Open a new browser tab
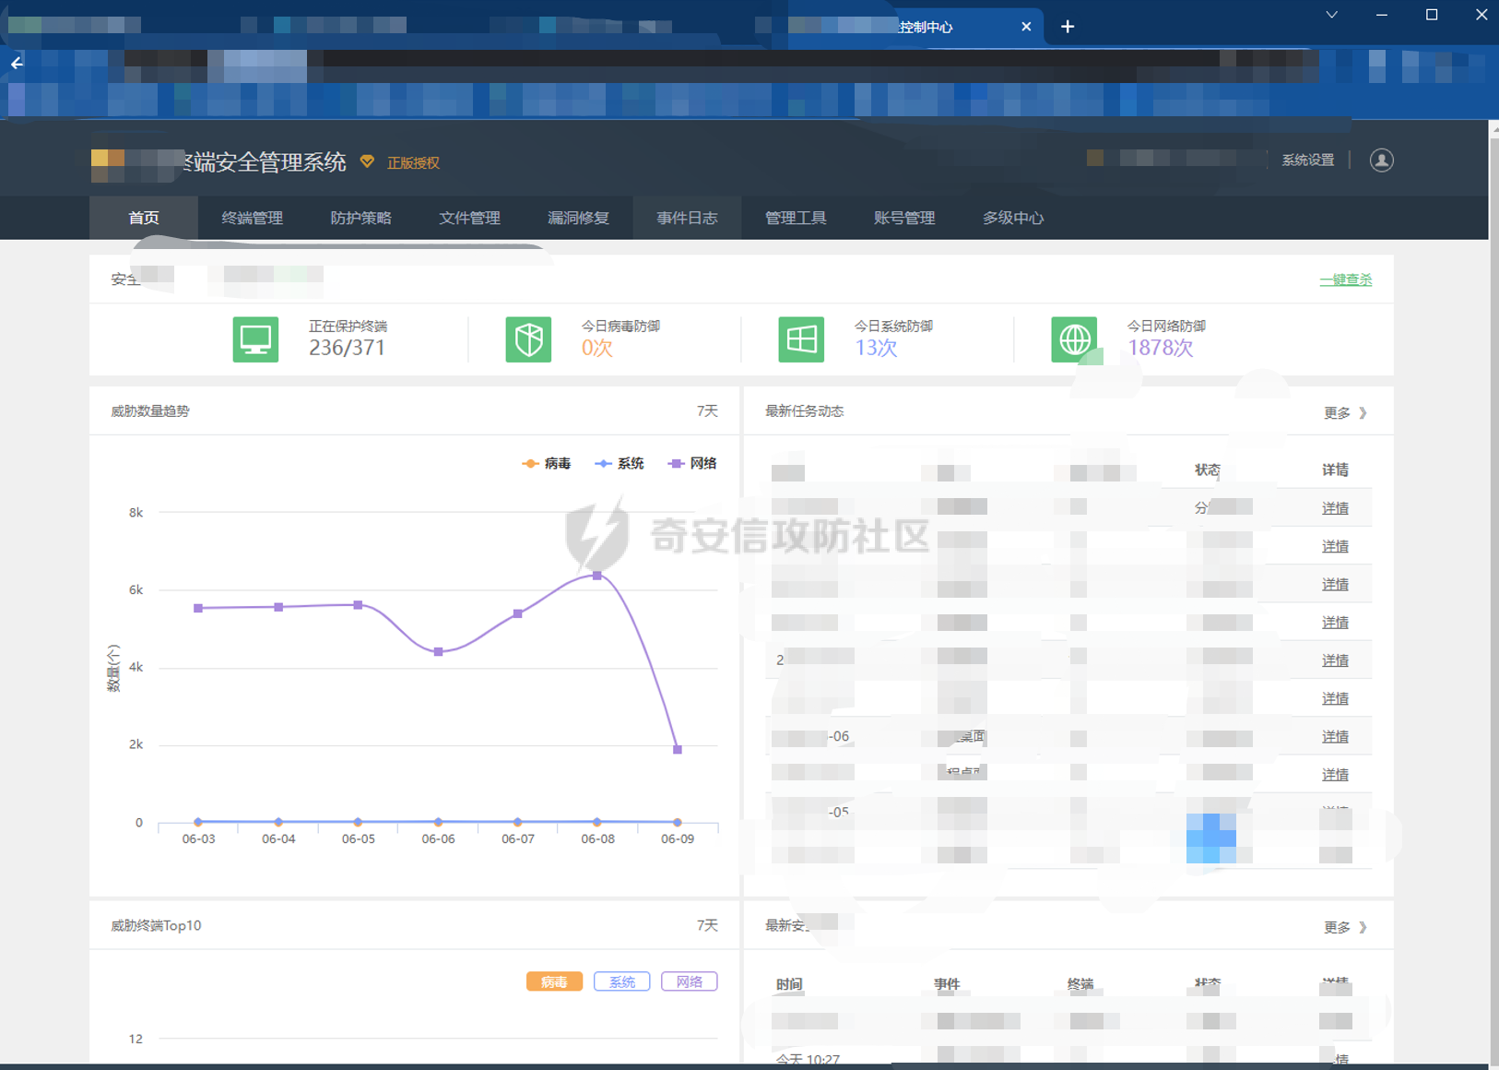 point(1068,27)
